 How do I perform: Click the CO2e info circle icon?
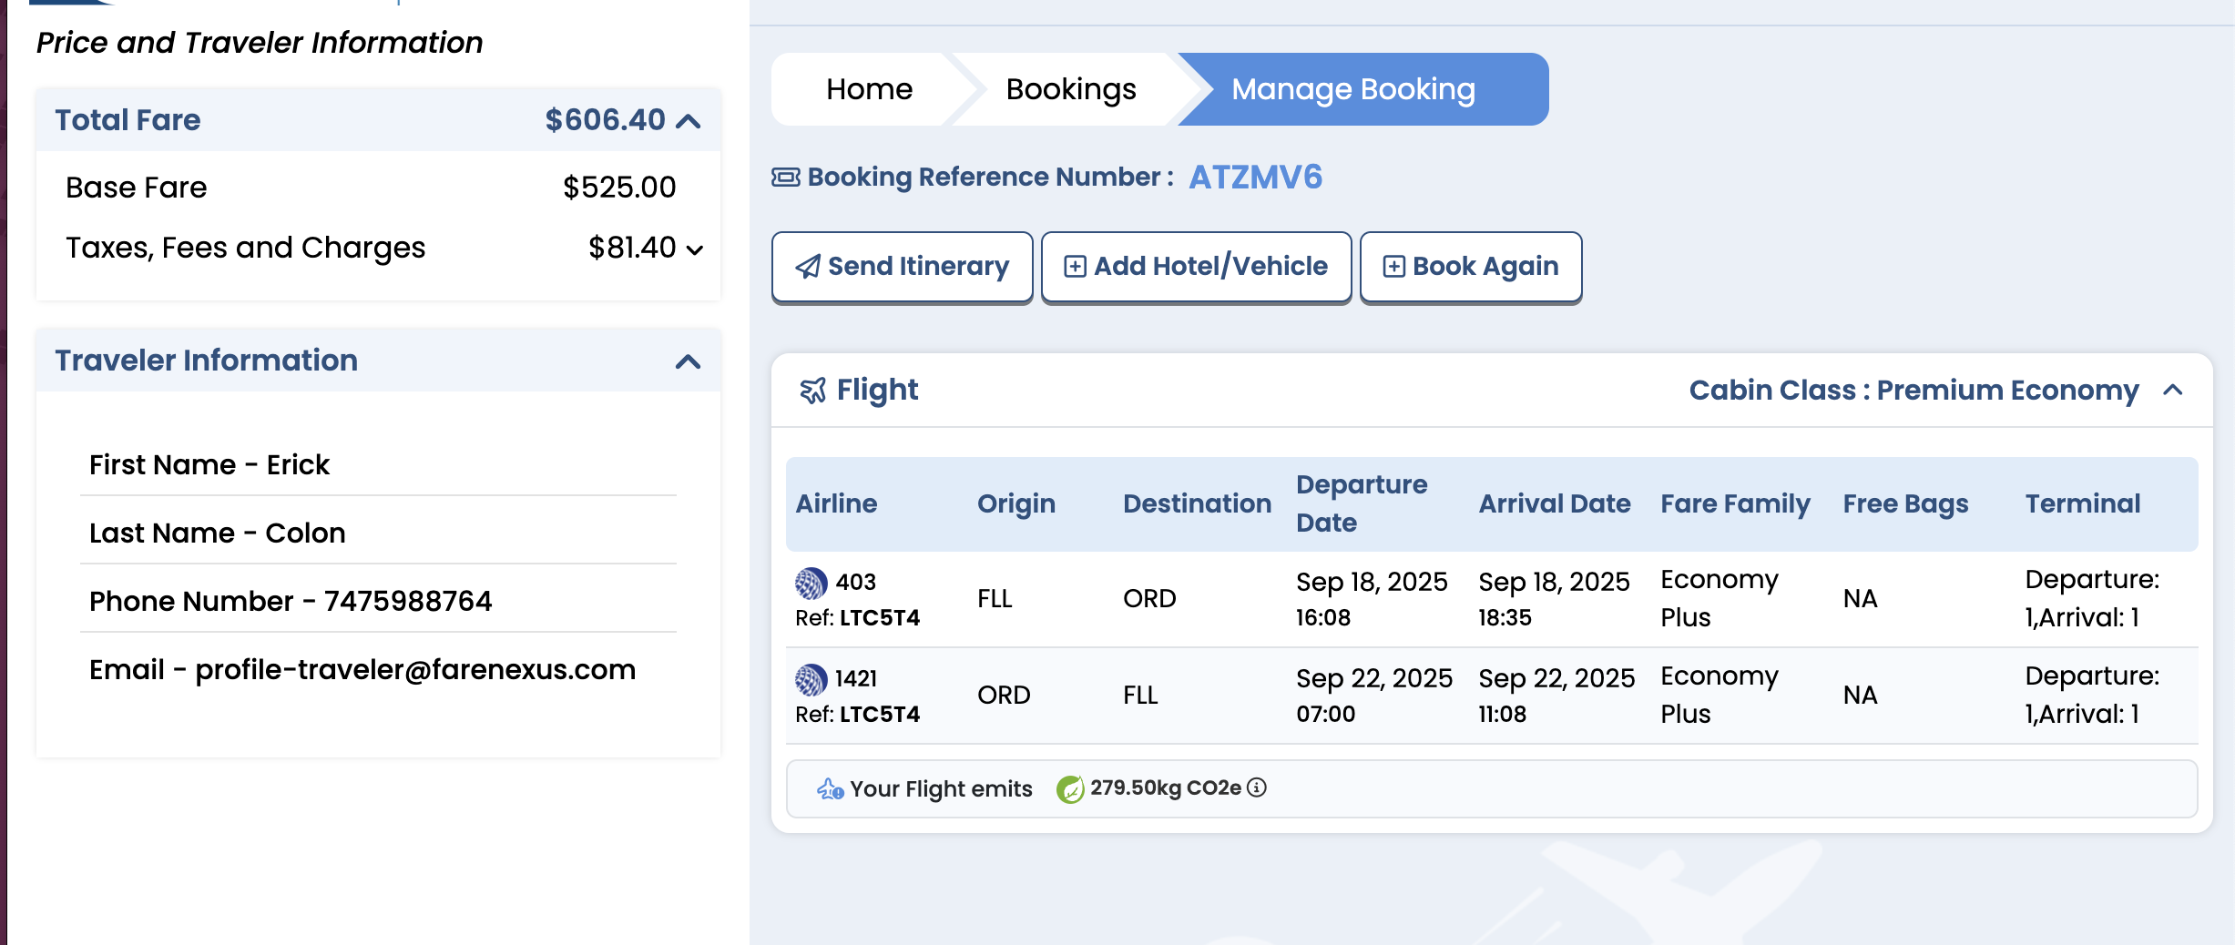click(x=1257, y=787)
